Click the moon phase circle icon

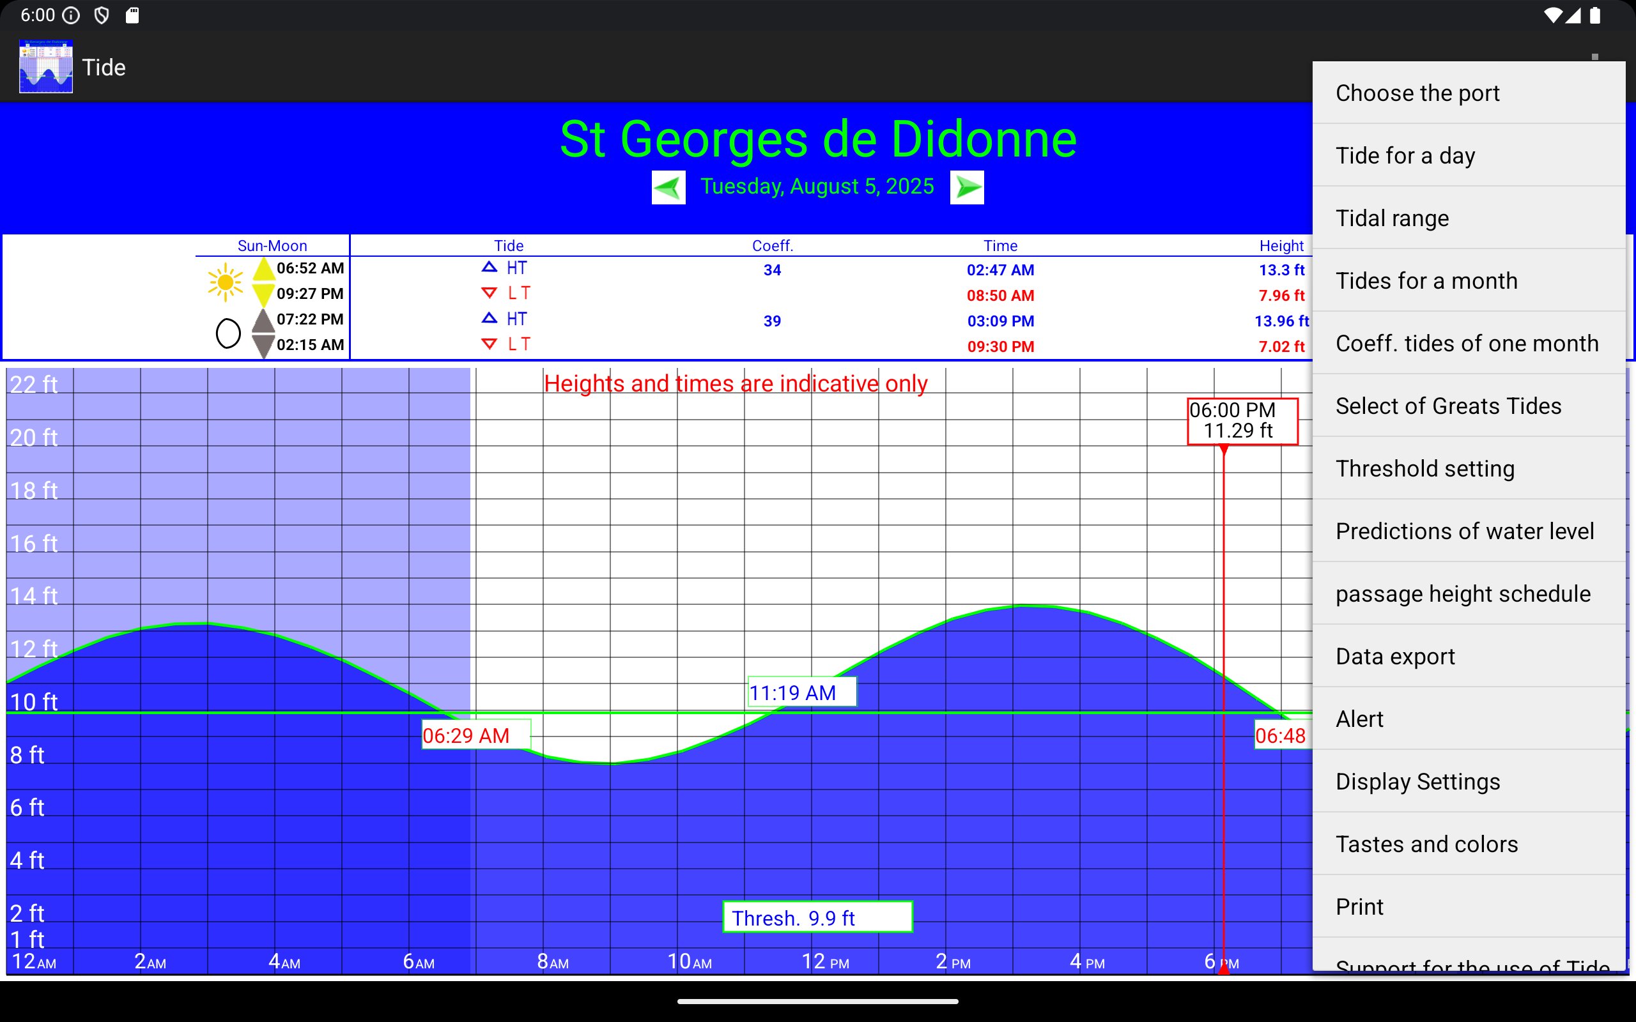228,333
